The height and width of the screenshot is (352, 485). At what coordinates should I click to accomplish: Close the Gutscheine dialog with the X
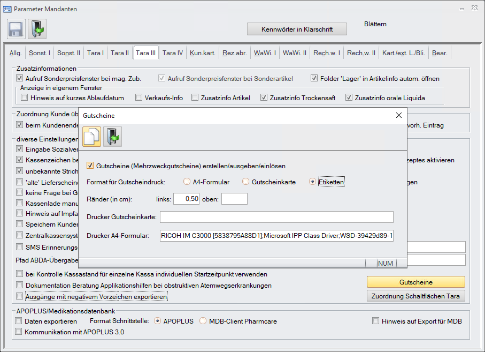[398, 115]
